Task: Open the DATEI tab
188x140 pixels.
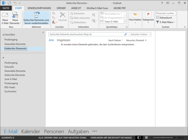Action: click(x=6, y=8)
